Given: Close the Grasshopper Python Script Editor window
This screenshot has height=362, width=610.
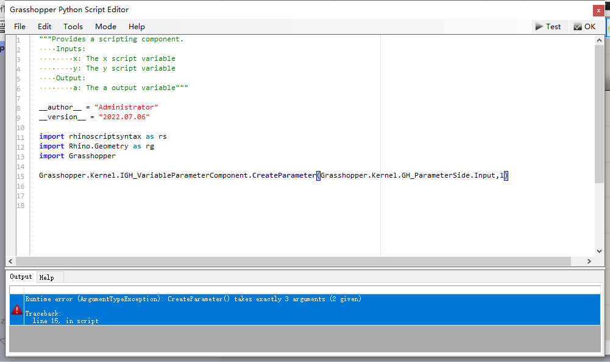Looking at the screenshot, I should [x=598, y=10].
